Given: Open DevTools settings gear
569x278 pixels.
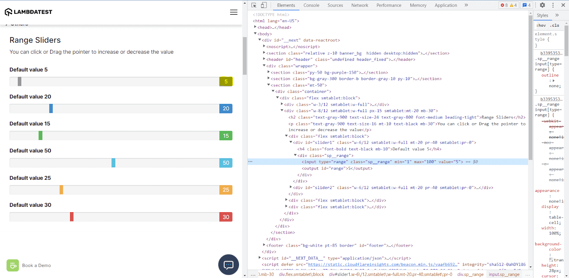Looking at the screenshot, I should (x=542, y=5).
